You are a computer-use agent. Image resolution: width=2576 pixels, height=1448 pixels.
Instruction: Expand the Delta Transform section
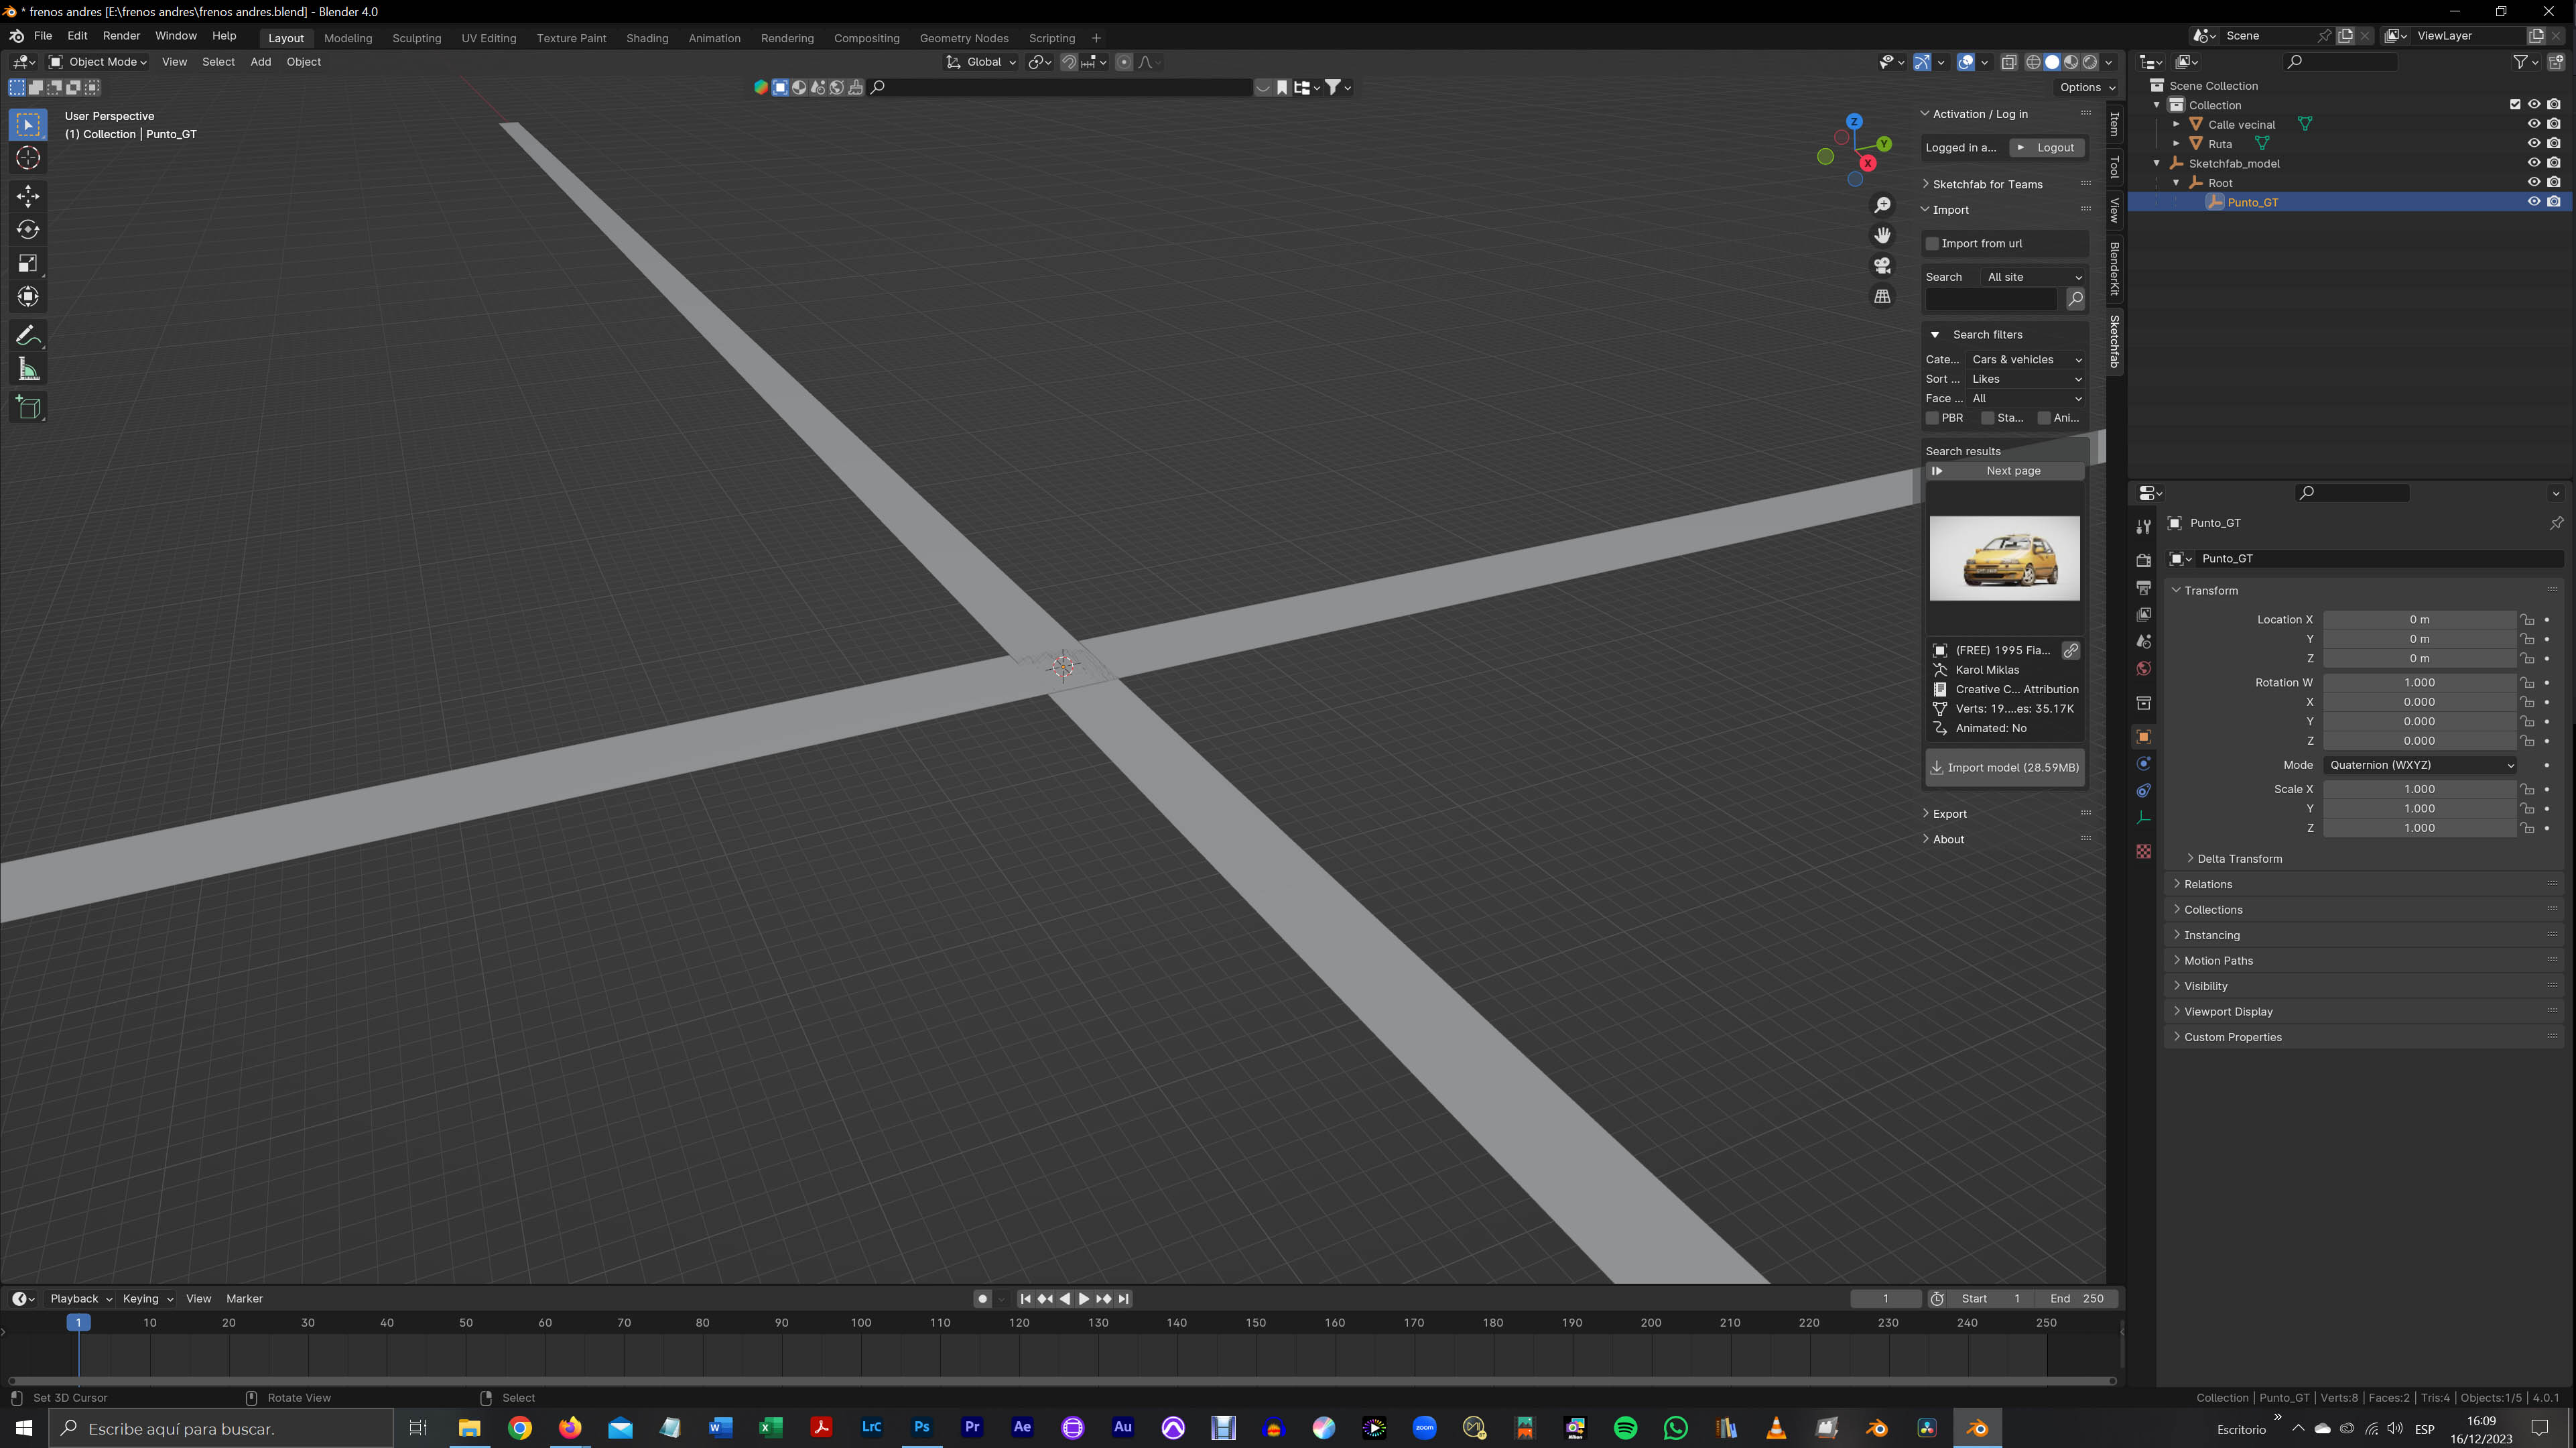pos(2239,859)
